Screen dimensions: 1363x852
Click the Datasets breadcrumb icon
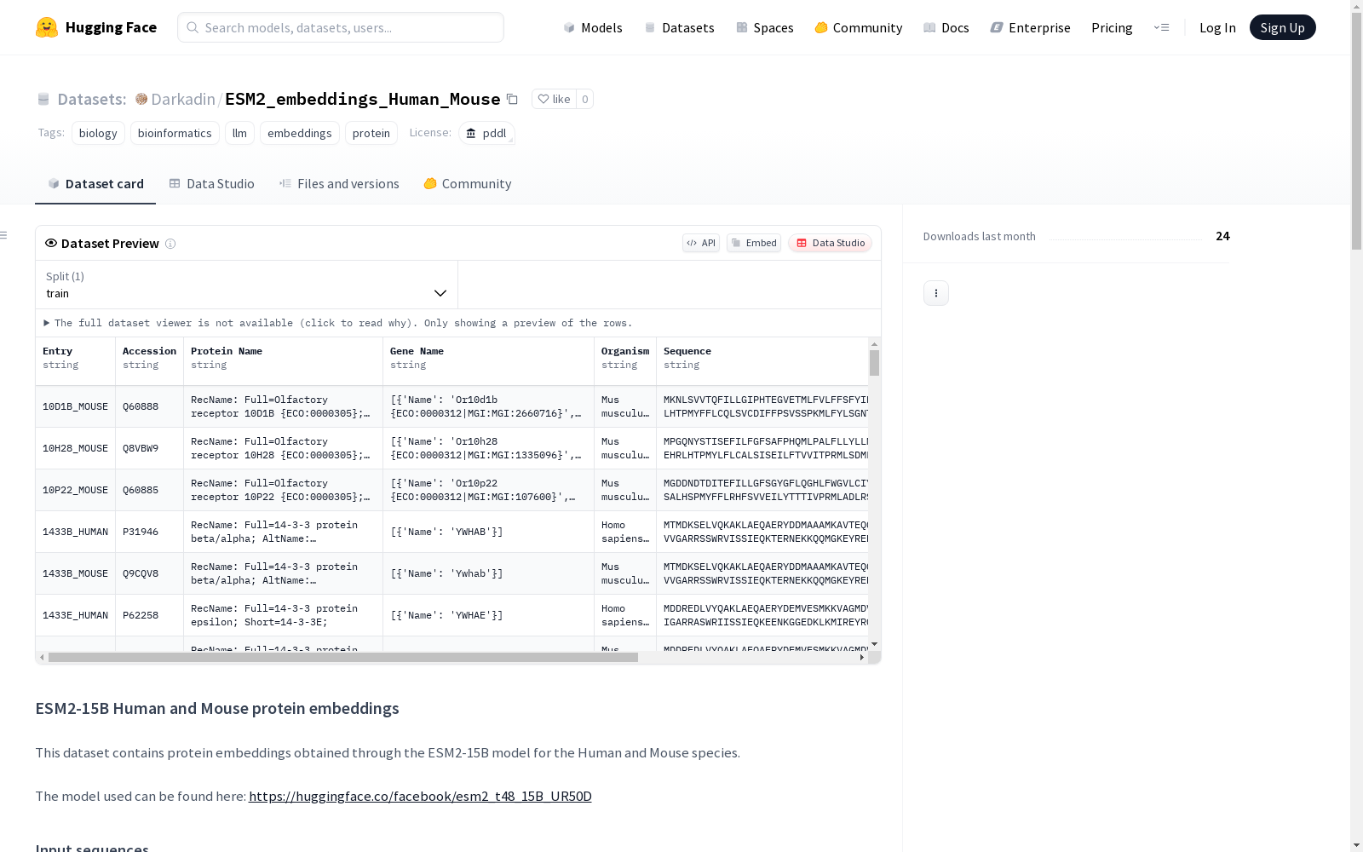point(43,99)
